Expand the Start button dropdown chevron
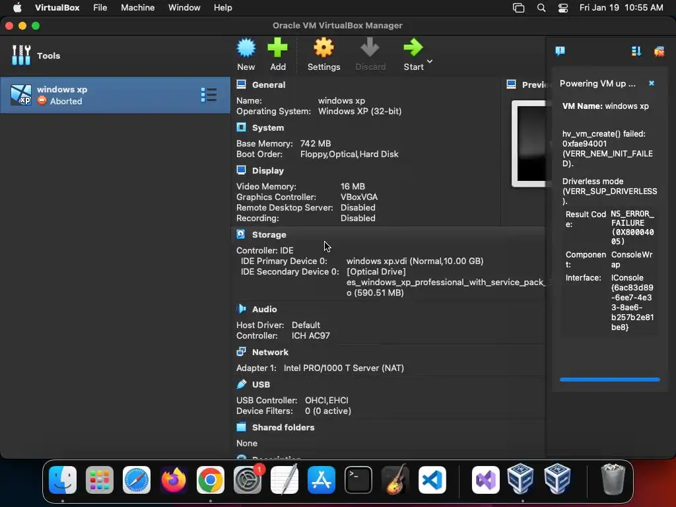The width and height of the screenshot is (676, 507). 430,61
